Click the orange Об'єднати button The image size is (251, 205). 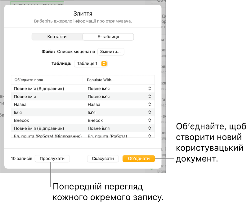[x=139, y=159]
